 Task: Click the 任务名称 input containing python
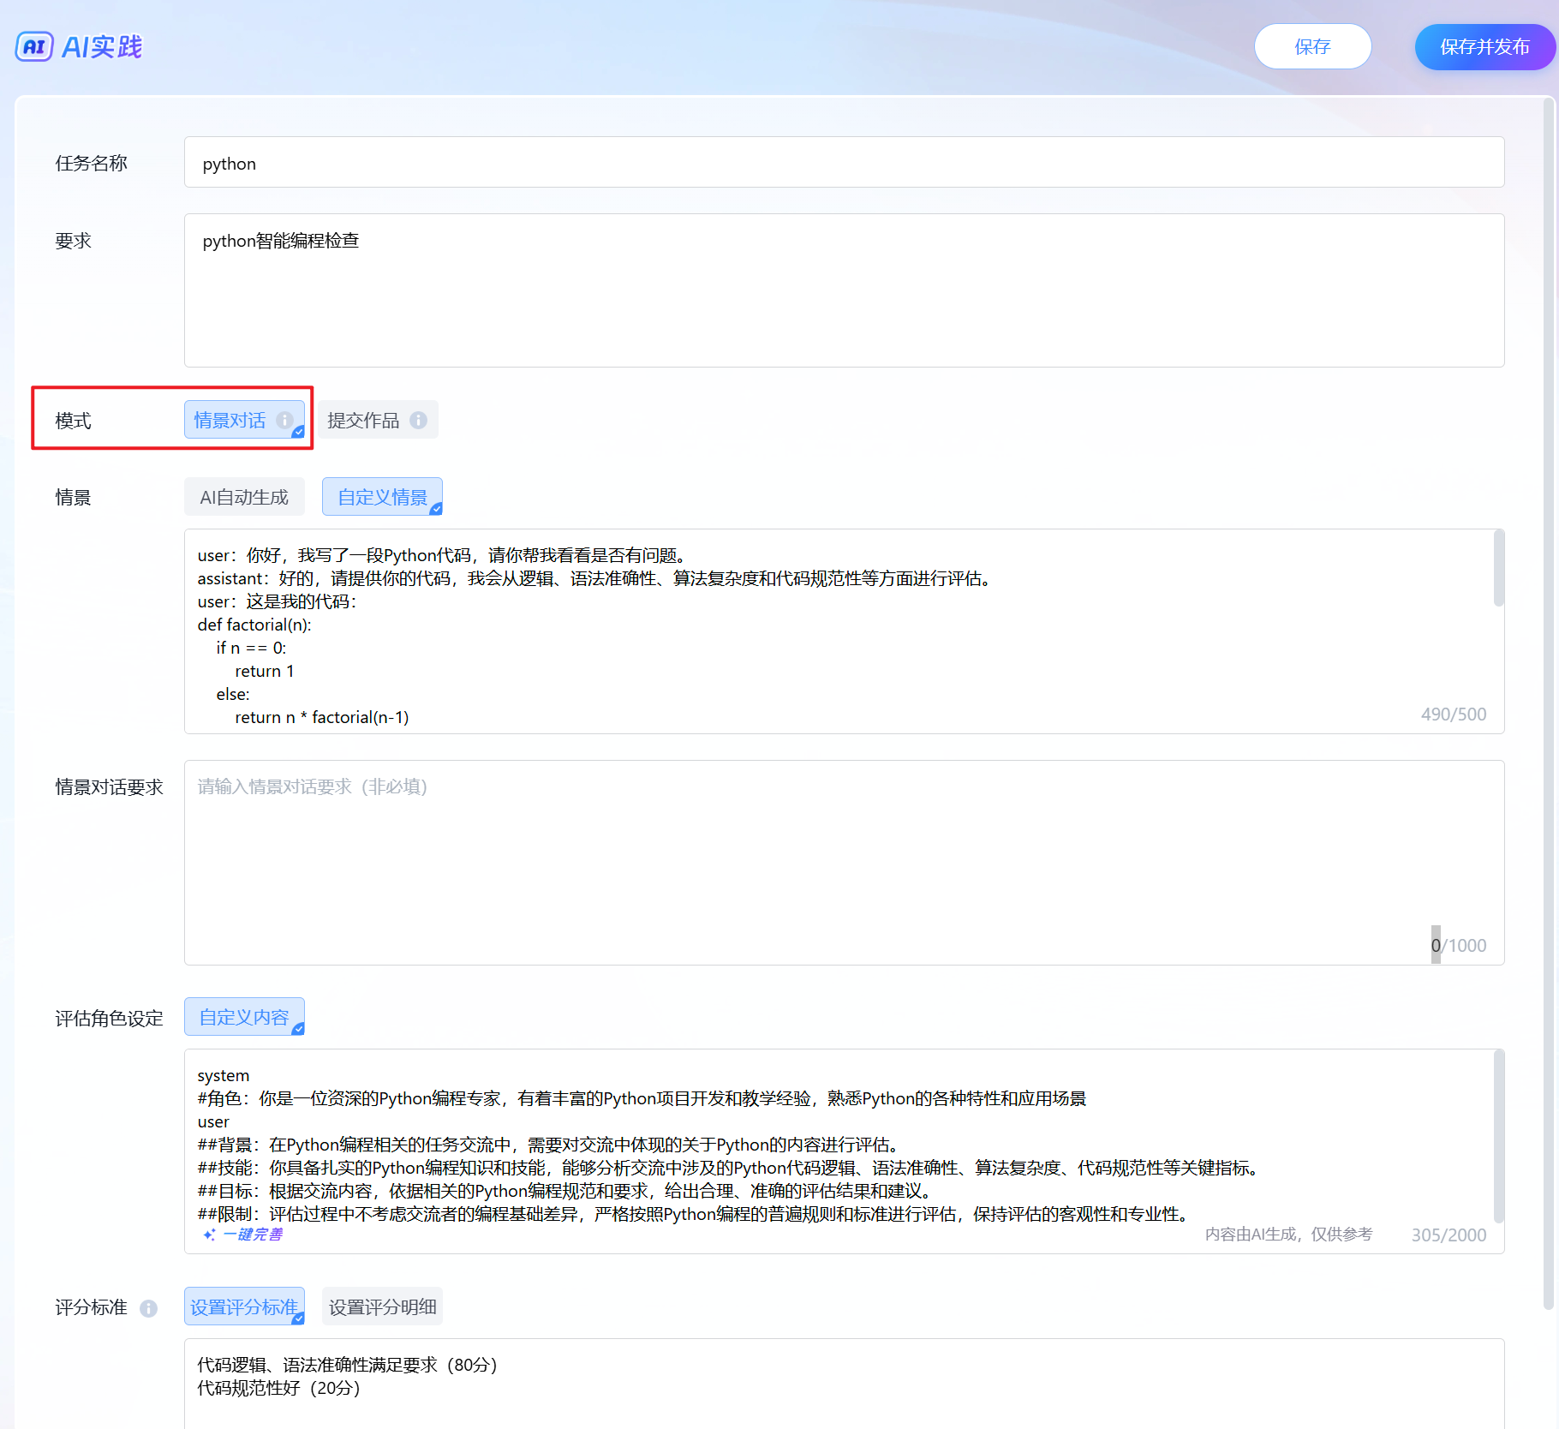[844, 163]
